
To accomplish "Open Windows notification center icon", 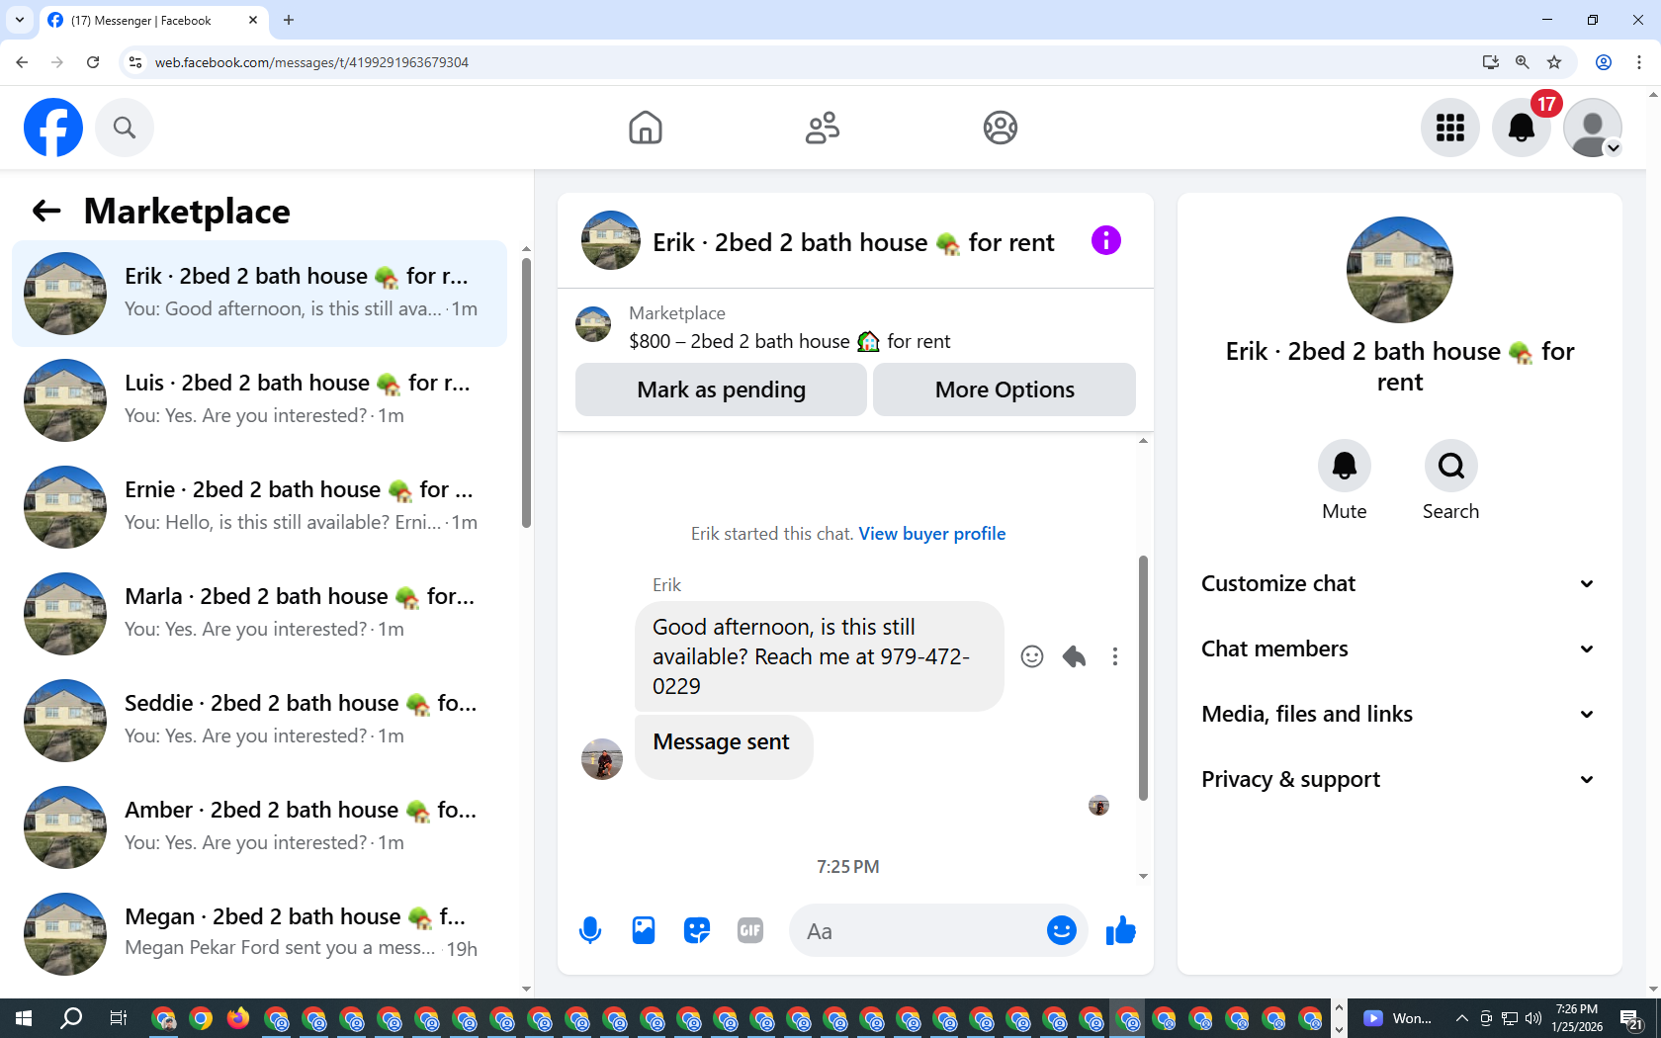I will [x=1631, y=1018].
